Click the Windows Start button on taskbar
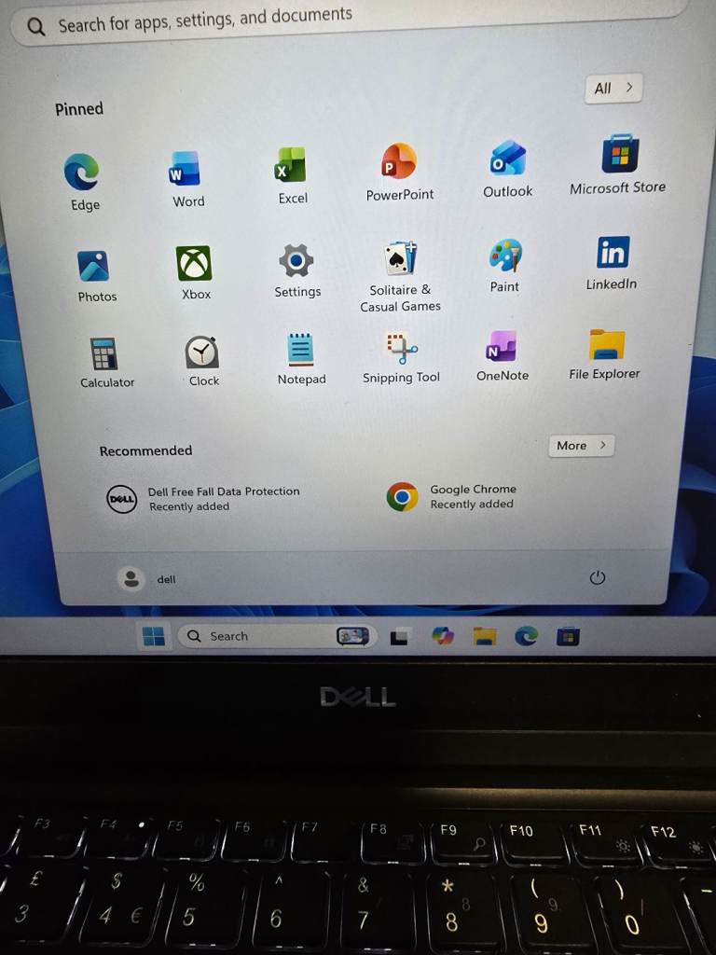This screenshot has height=955, width=716. pyautogui.click(x=153, y=636)
